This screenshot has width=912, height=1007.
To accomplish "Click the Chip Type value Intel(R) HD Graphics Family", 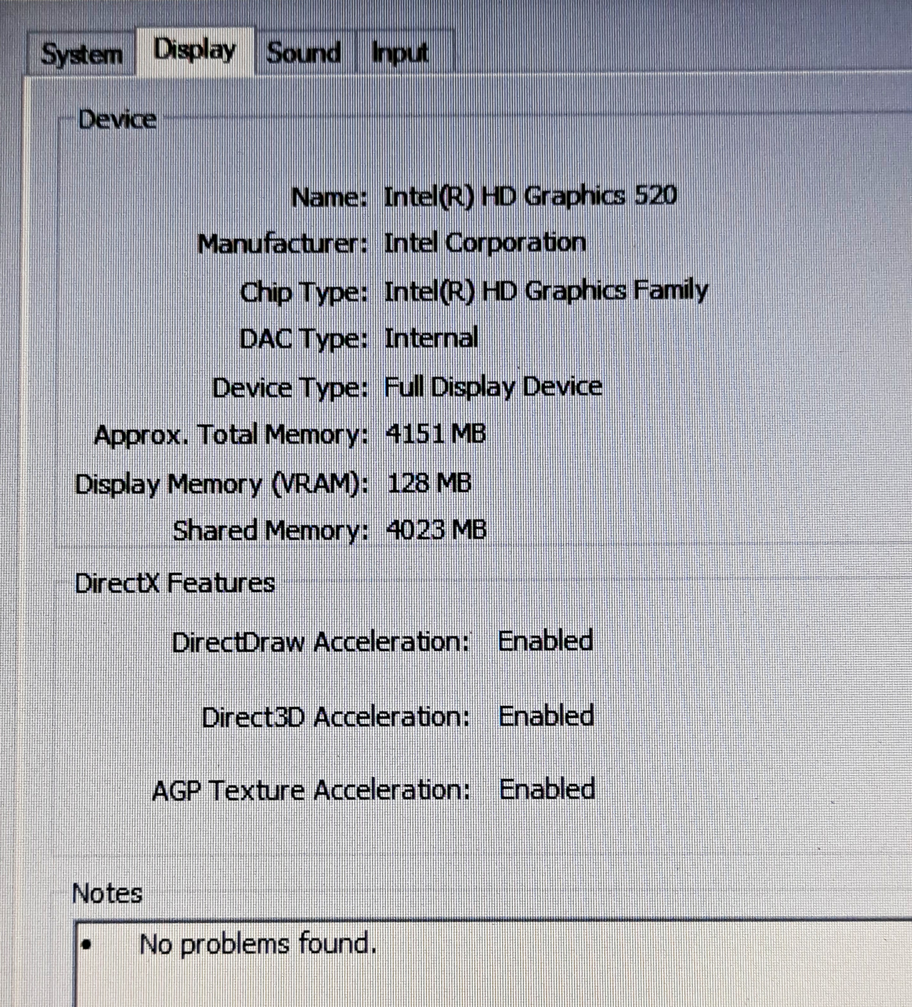I will click(x=546, y=291).
